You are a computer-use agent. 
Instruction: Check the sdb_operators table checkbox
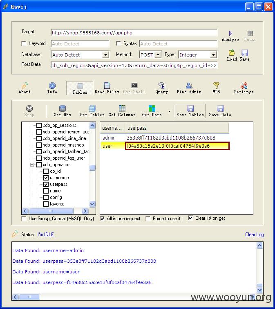coord(39,165)
